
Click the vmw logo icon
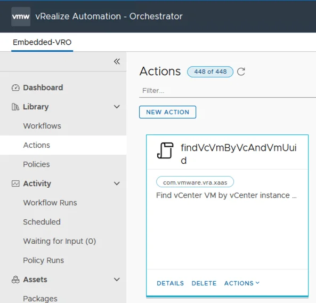coord(21,17)
